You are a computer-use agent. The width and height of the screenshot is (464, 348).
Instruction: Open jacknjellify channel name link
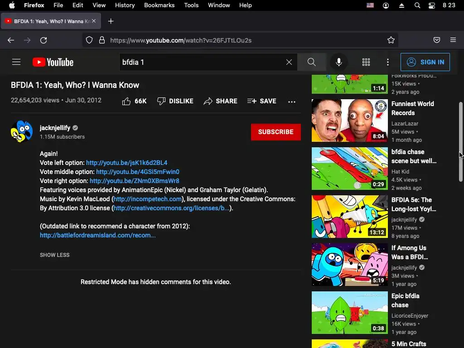coord(55,128)
